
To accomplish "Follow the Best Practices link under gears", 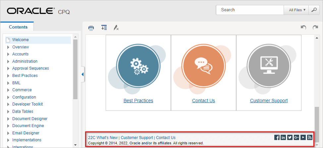I will (138, 101).
